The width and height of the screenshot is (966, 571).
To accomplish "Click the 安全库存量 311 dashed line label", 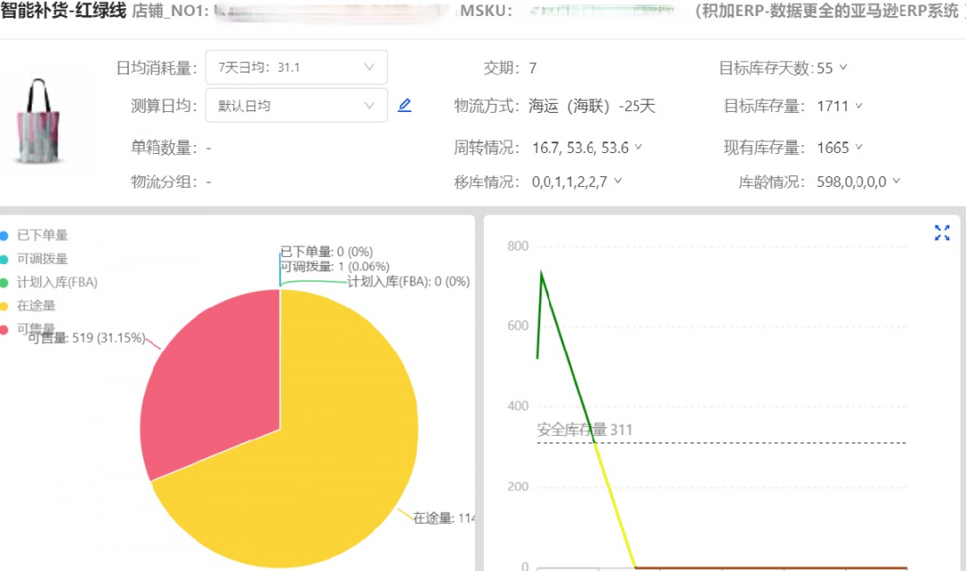I will 584,430.
